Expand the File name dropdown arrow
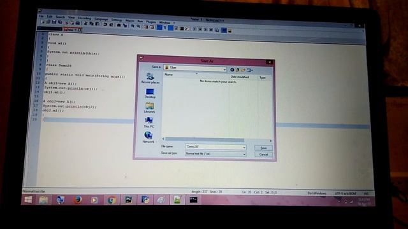The height and width of the screenshot is (229, 408). coord(244,148)
